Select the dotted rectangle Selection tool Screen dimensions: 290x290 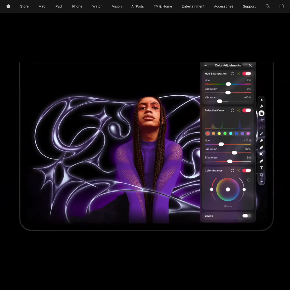[x=262, y=127]
